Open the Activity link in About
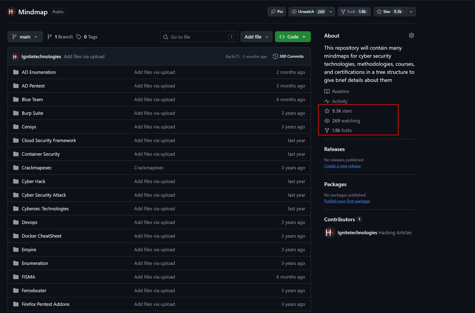 click(x=336, y=101)
